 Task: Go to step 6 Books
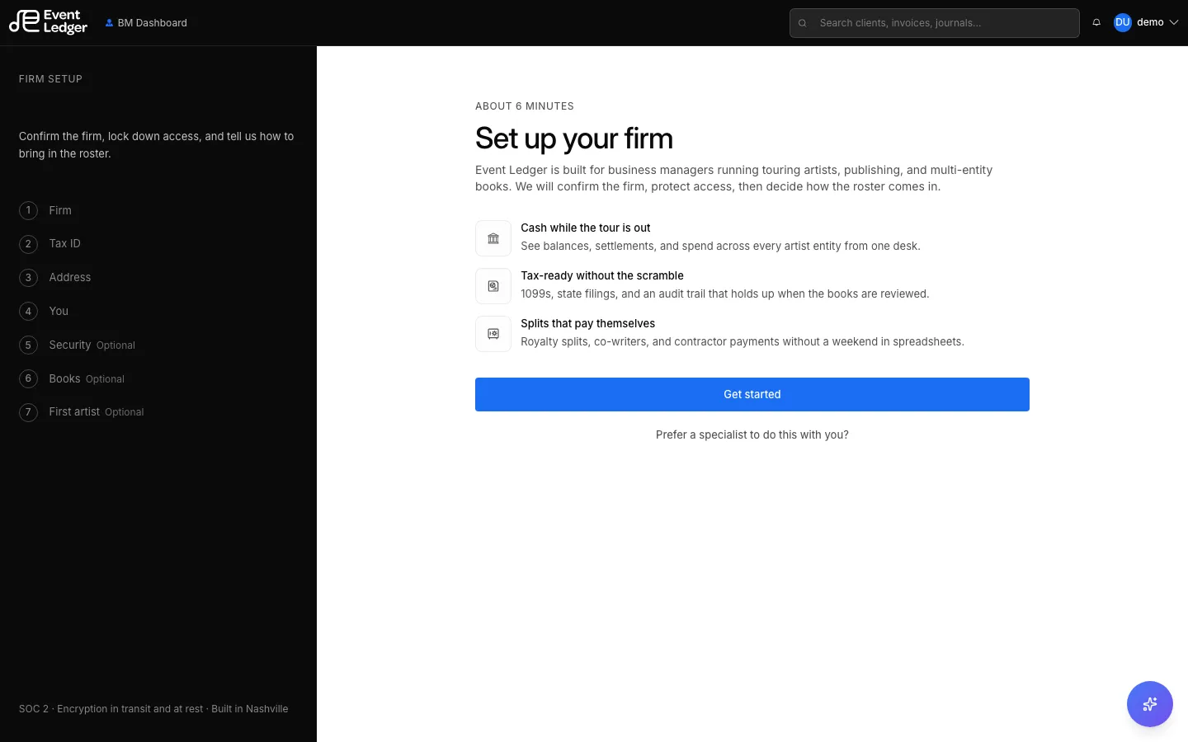coord(72,379)
